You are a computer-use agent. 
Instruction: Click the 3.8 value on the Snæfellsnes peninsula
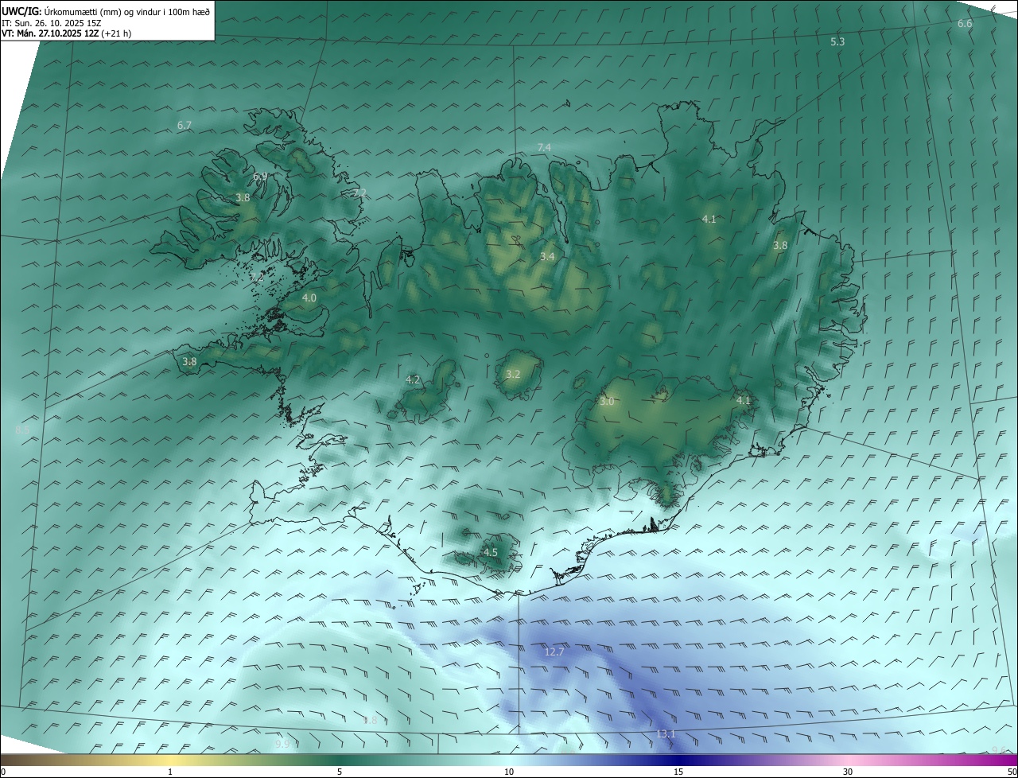[189, 361]
